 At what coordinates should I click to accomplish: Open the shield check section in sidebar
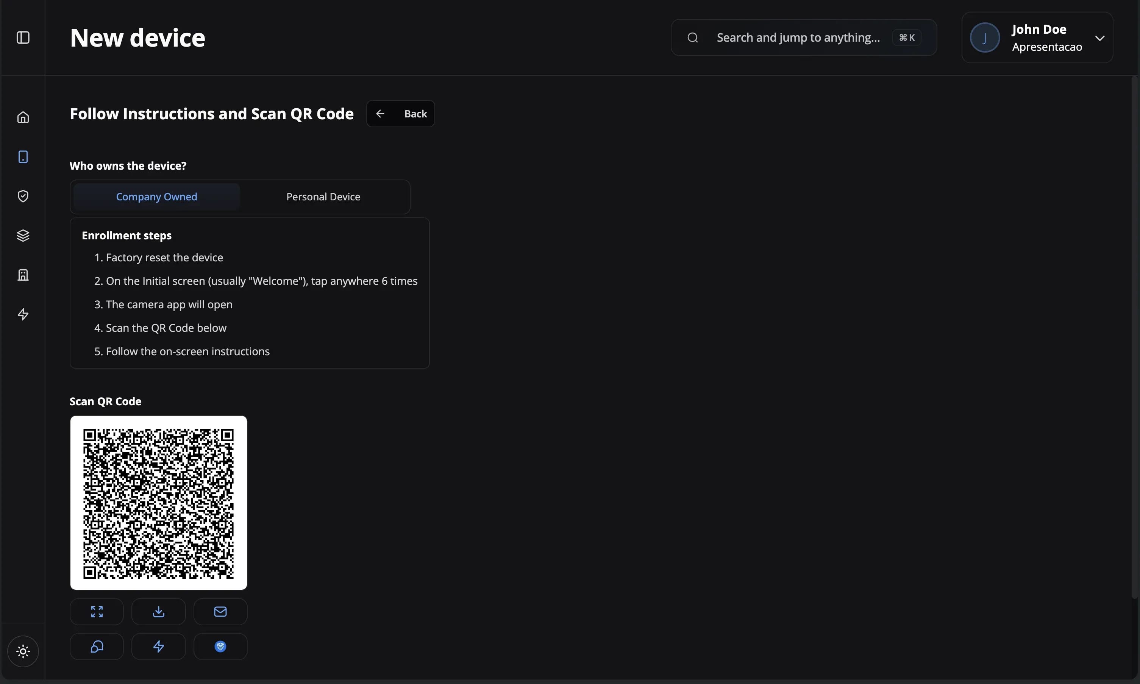pyautogui.click(x=23, y=196)
